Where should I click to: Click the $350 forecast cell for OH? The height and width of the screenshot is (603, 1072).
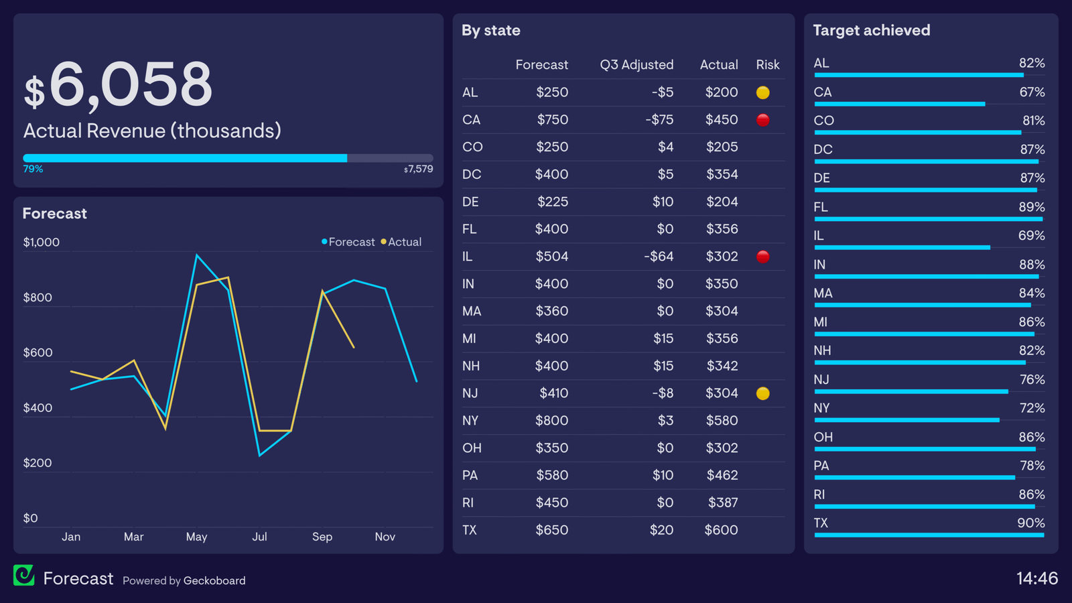[x=552, y=448]
